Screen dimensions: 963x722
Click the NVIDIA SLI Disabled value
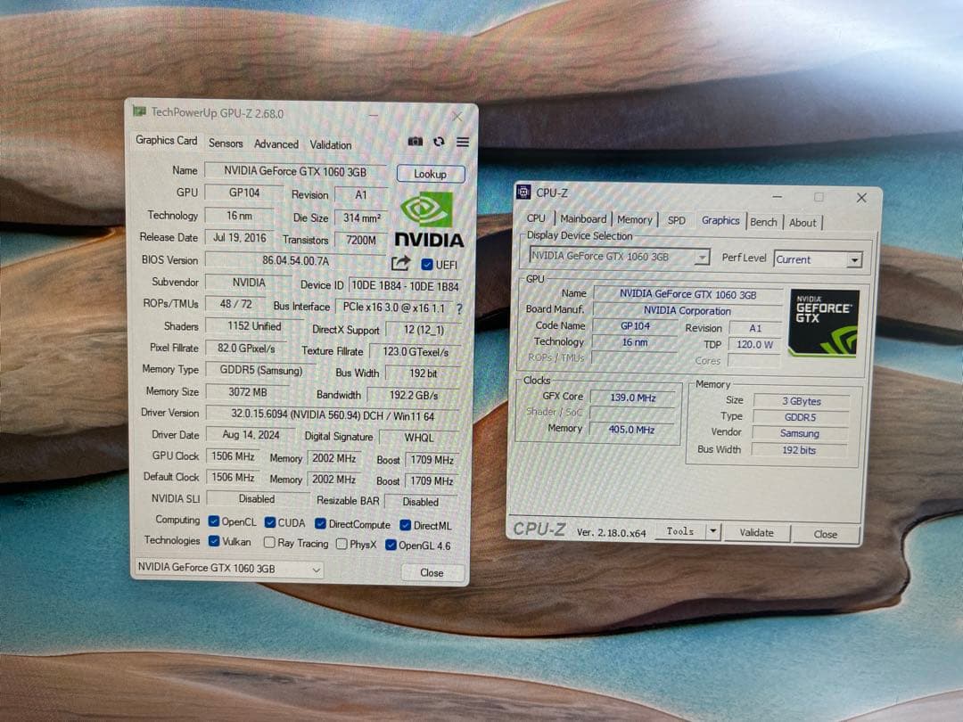click(257, 498)
